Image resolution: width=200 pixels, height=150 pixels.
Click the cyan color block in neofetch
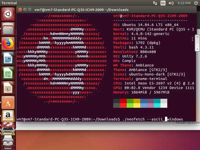pyautogui.click(x=157, y=103)
